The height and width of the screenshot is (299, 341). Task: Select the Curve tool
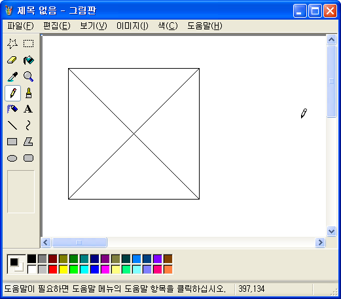pos(29,126)
